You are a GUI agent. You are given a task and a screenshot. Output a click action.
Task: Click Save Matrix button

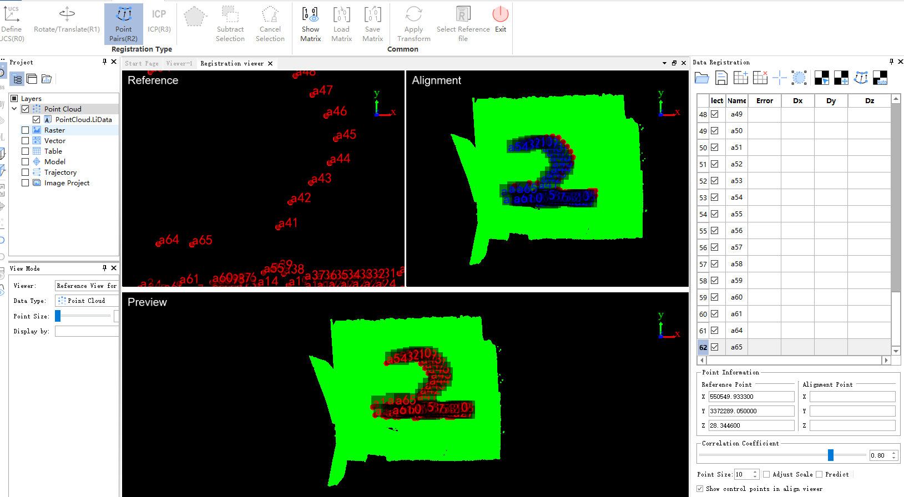[x=373, y=24]
